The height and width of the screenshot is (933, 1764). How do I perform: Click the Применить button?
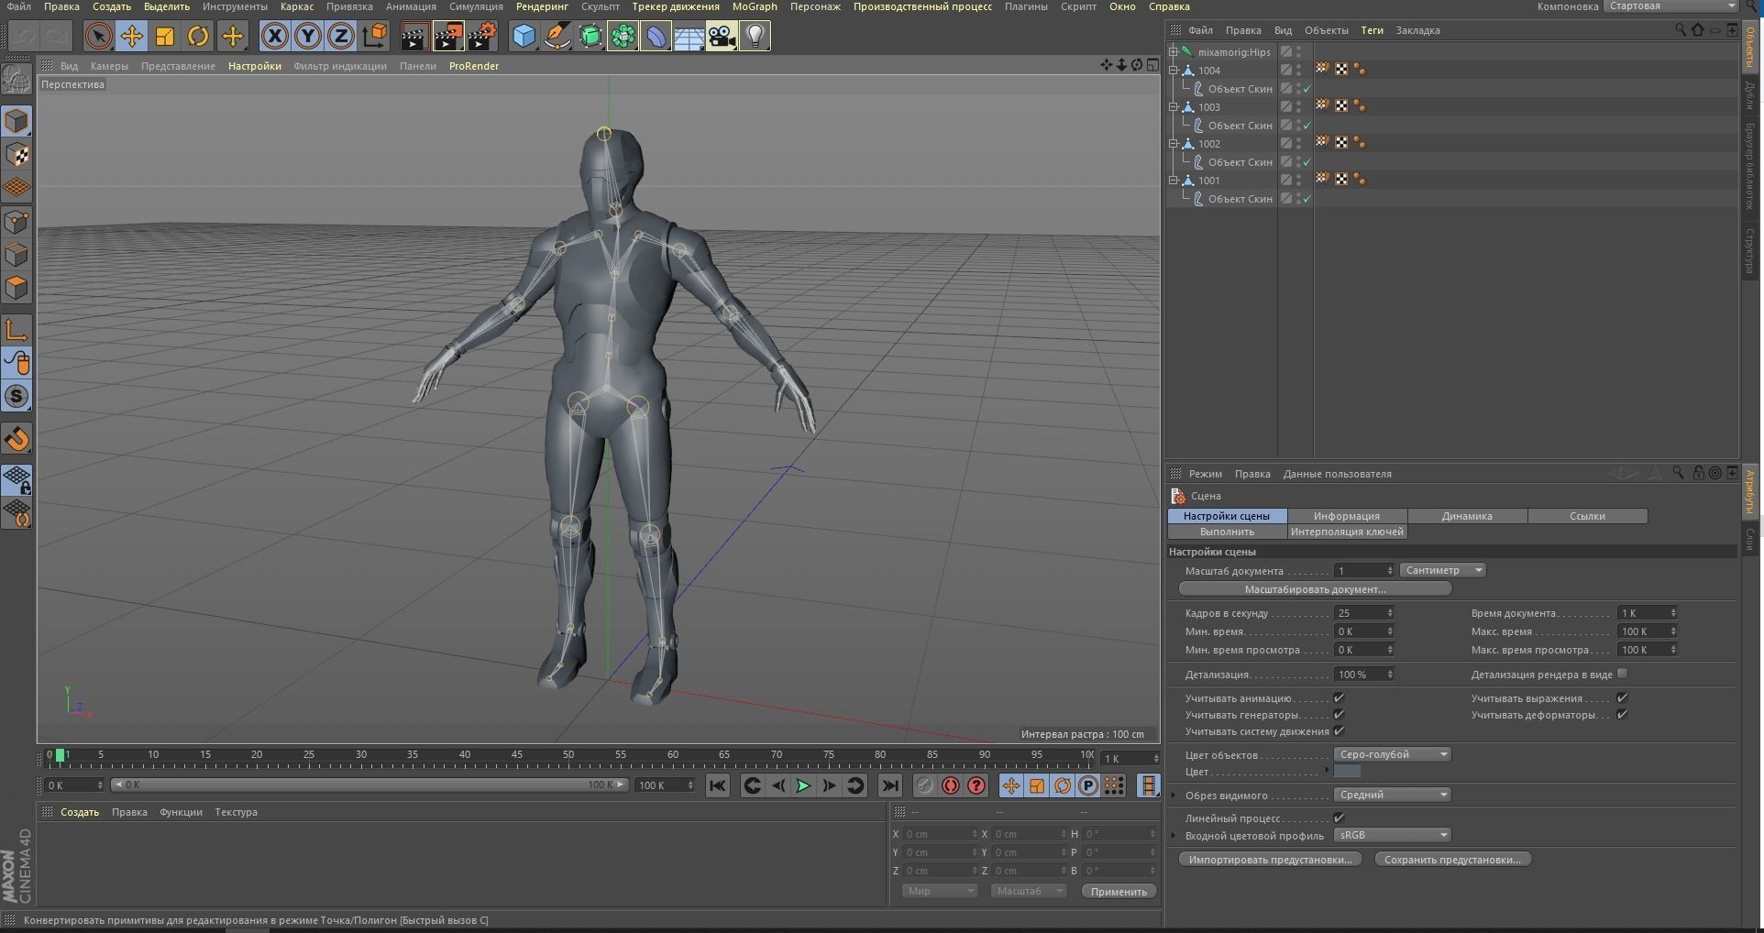1119,891
